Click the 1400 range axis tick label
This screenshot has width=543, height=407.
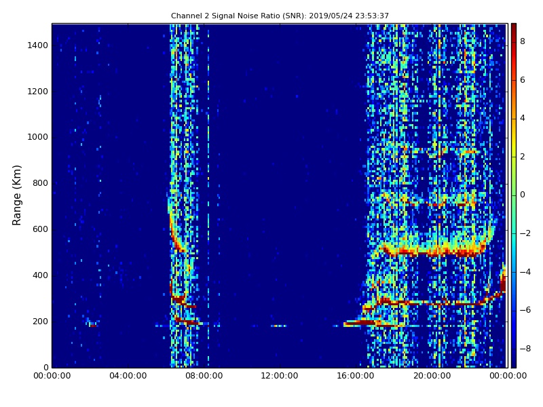point(37,45)
